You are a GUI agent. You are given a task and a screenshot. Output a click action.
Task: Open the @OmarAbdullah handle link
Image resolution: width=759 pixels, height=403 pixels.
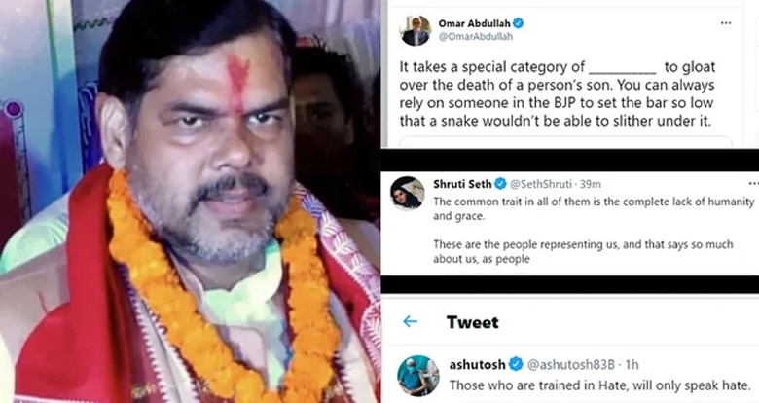click(475, 37)
